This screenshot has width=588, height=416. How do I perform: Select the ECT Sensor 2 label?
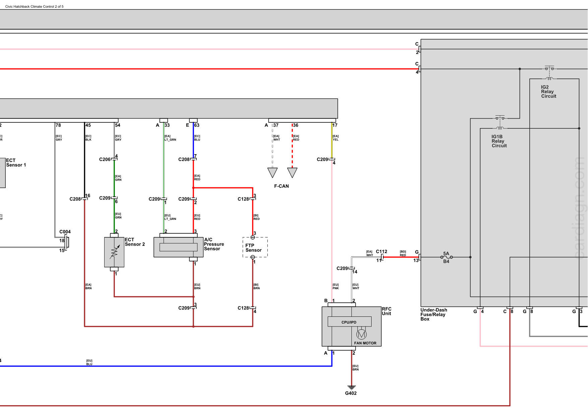(135, 242)
